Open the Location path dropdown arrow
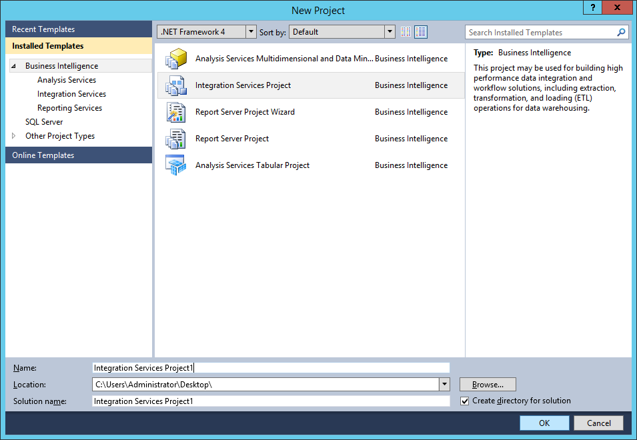Screen dimensions: 637x440 point(444,384)
